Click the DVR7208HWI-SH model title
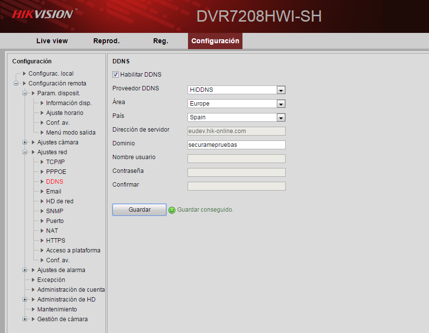 click(x=259, y=16)
